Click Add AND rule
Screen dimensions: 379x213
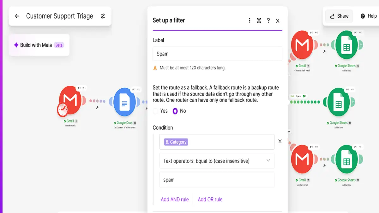click(175, 199)
